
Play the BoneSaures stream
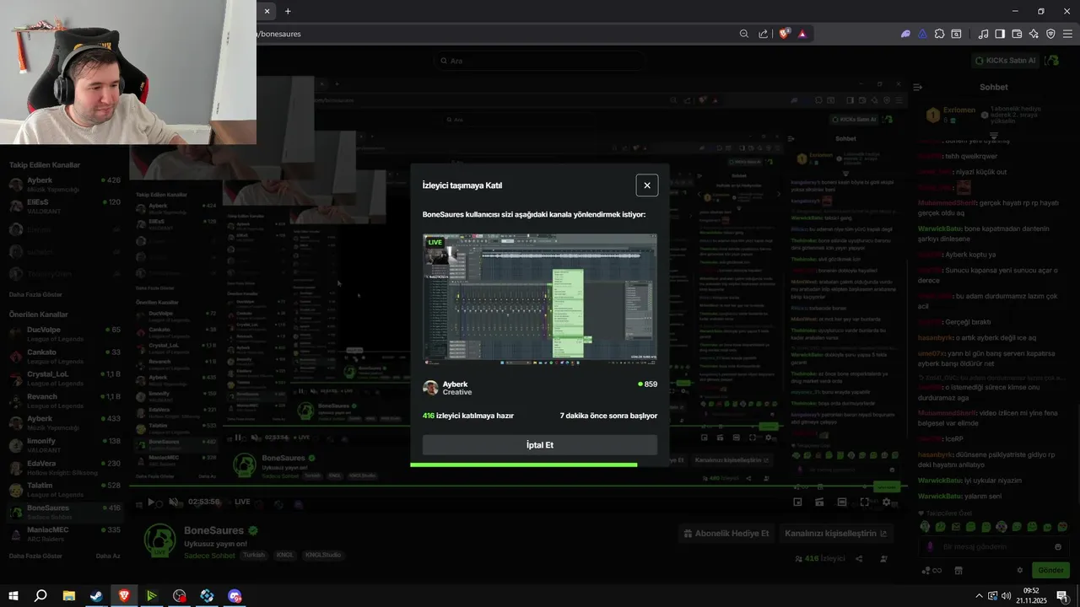151,502
